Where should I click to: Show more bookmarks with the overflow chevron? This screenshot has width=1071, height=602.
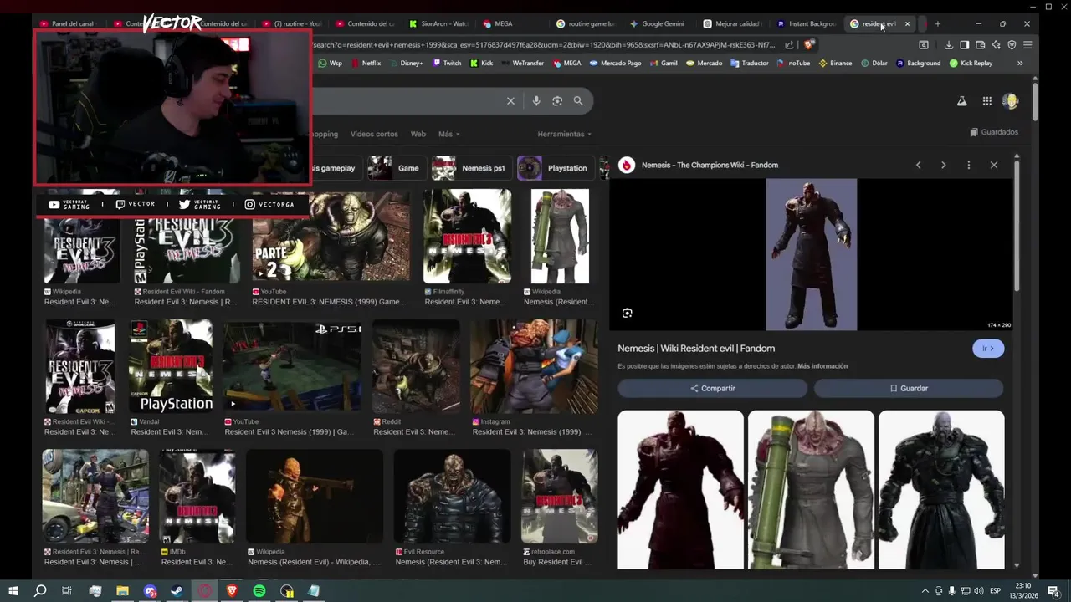(x=1020, y=63)
